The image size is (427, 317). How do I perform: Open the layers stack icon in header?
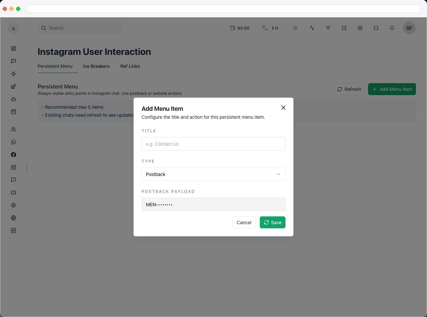click(x=360, y=28)
